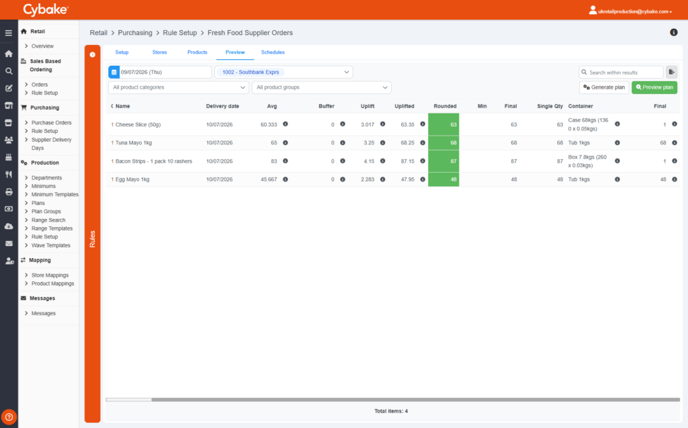Open the hamburger menu icon in the dark sidebar
This screenshot has height=428, width=688.
click(x=8, y=33)
